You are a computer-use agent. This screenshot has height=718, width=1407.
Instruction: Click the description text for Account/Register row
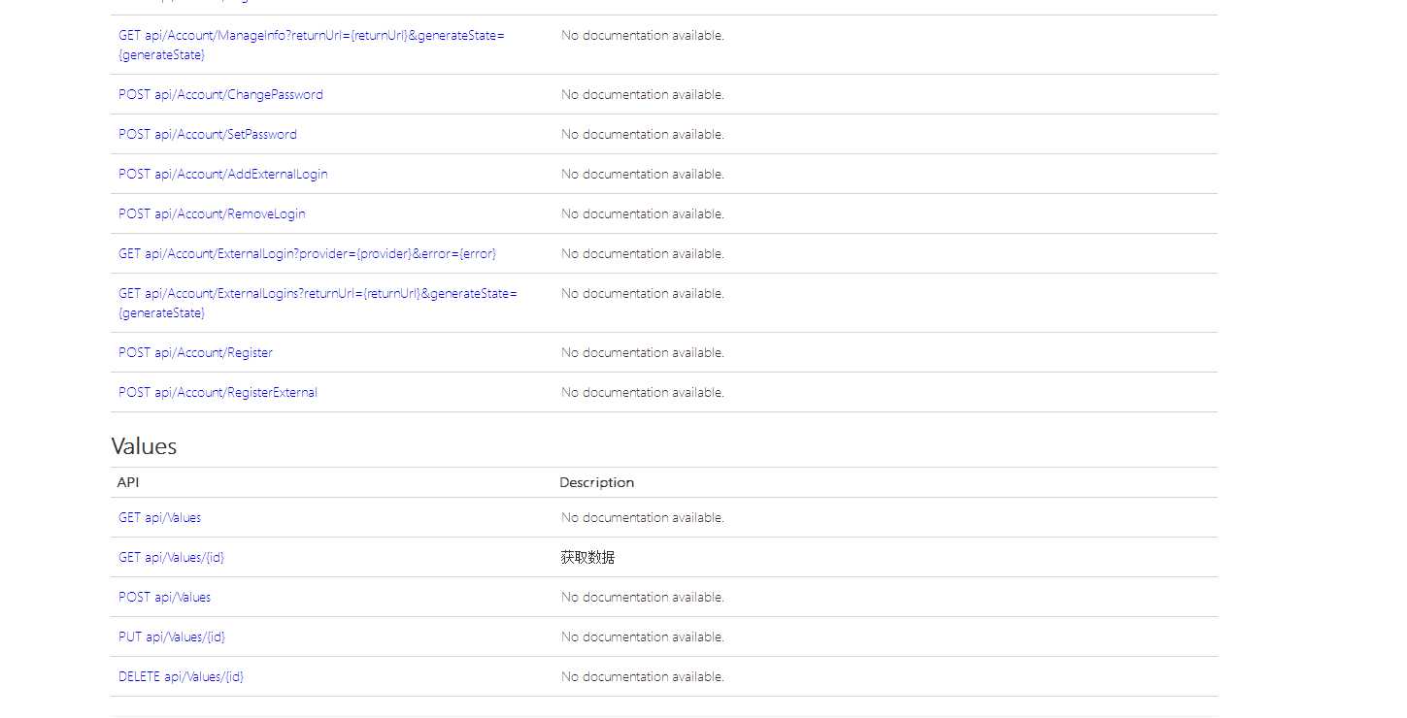(x=642, y=352)
